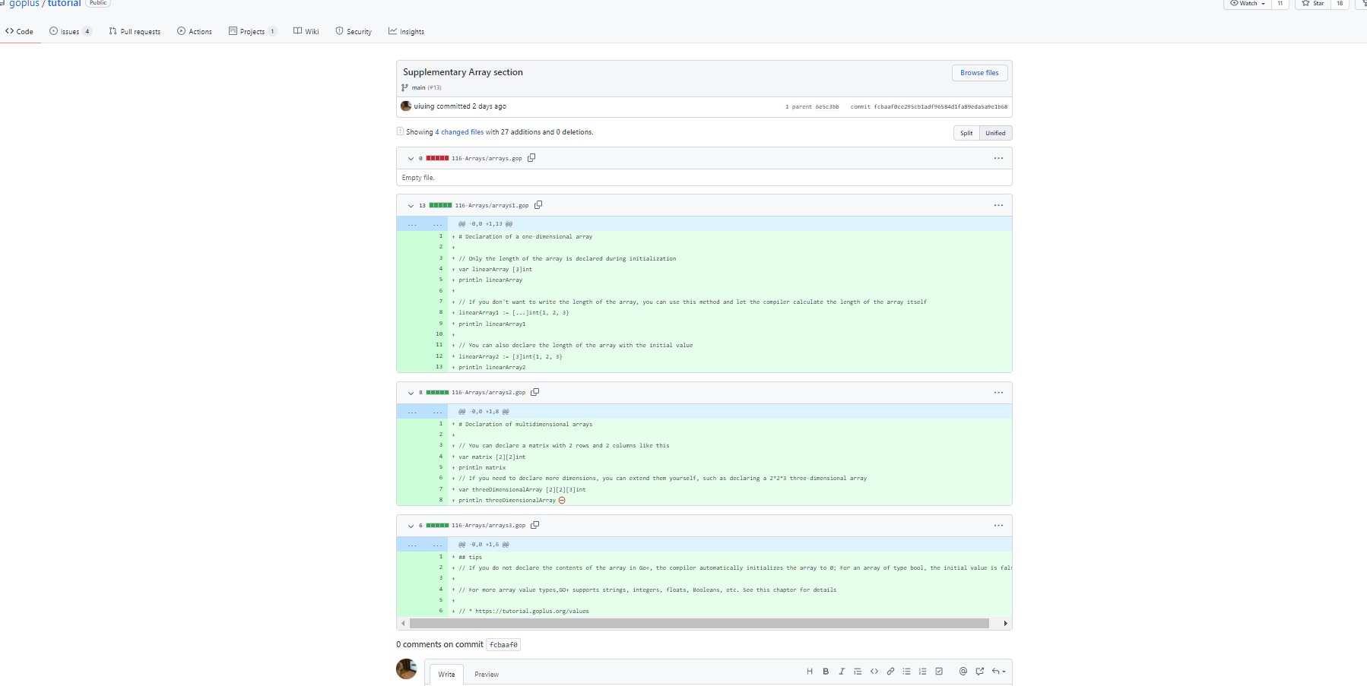Open parent commit 6e5c3bb
The width and height of the screenshot is (1367, 686).
[x=827, y=107]
